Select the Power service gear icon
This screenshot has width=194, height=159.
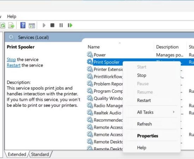[90, 55]
